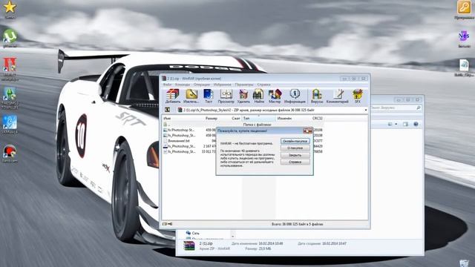475x267 pixels.
Task: Open the Справка menu in menu bar
Action: tap(263, 85)
